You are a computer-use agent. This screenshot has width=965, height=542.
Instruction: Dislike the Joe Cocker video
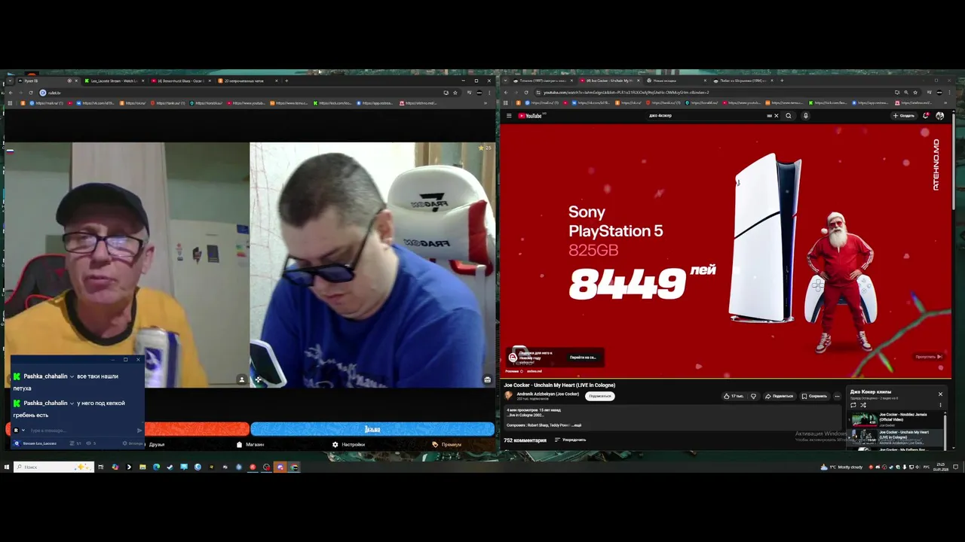753,396
